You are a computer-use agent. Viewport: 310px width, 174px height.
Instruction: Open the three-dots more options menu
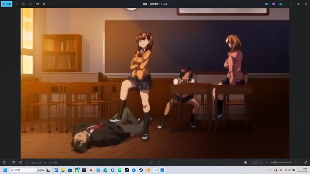click(52, 4)
